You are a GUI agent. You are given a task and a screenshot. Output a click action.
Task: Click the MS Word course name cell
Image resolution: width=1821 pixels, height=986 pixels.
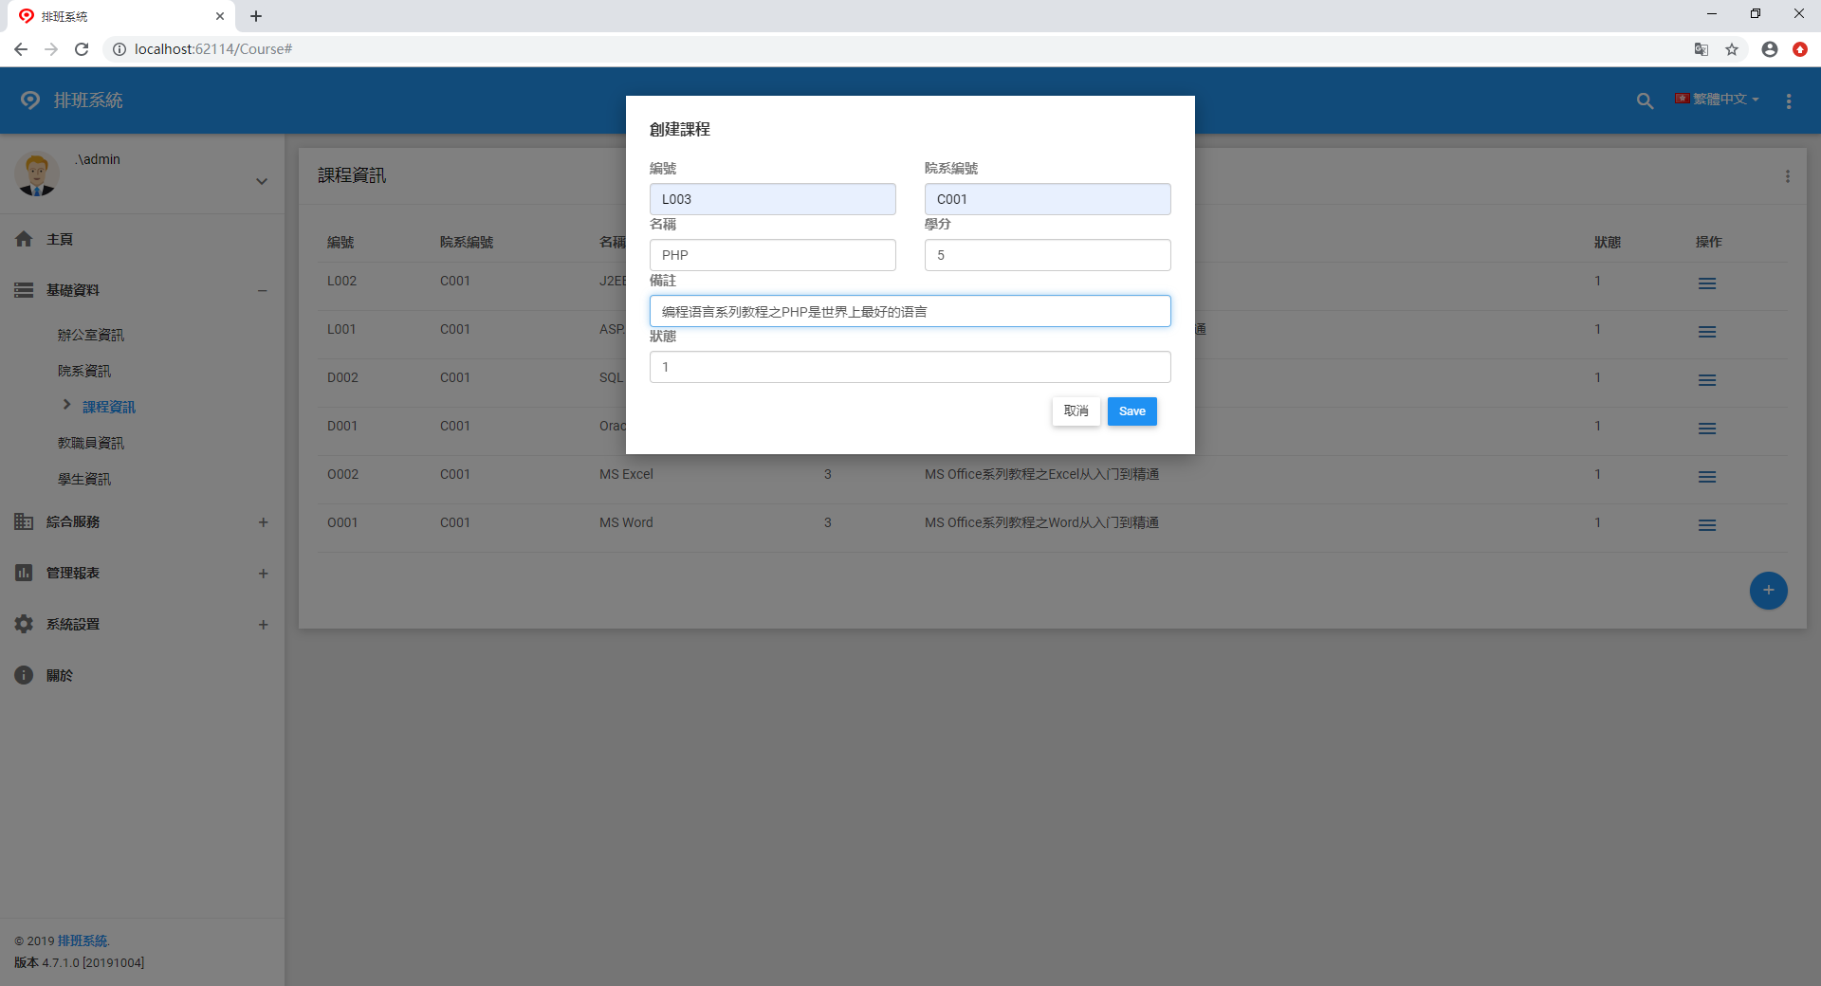(626, 522)
